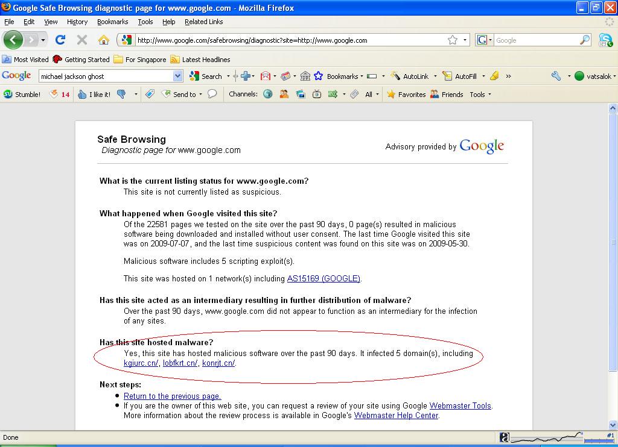
Task: Click the speech bubble comment icon
Action: 212,95
